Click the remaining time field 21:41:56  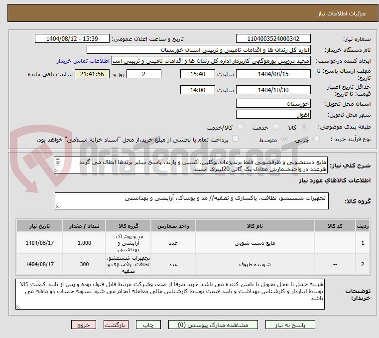coord(92,74)
